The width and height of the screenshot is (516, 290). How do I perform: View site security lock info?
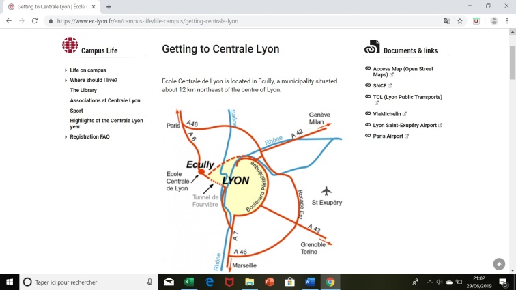[51, 21]
